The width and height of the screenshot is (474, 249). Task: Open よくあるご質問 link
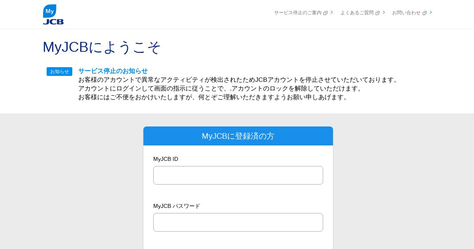(x=357, y=13)
